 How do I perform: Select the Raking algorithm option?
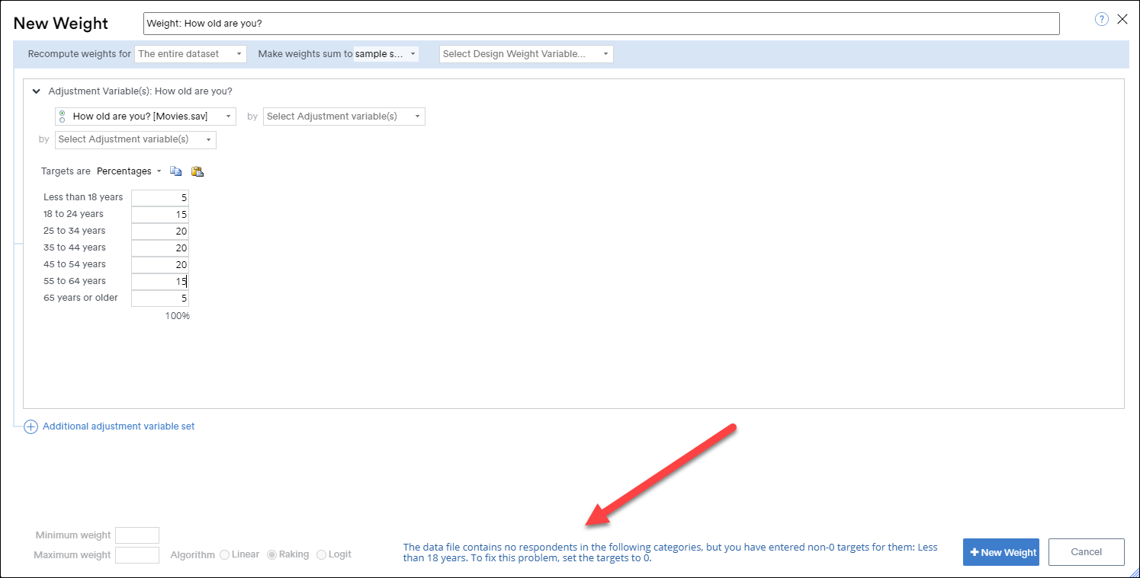pyautogui.click(x=271, y=554)
